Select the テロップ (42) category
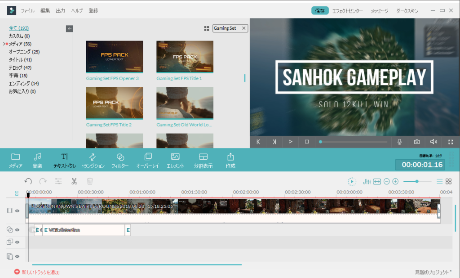The image size is (460, 278). 20,67
